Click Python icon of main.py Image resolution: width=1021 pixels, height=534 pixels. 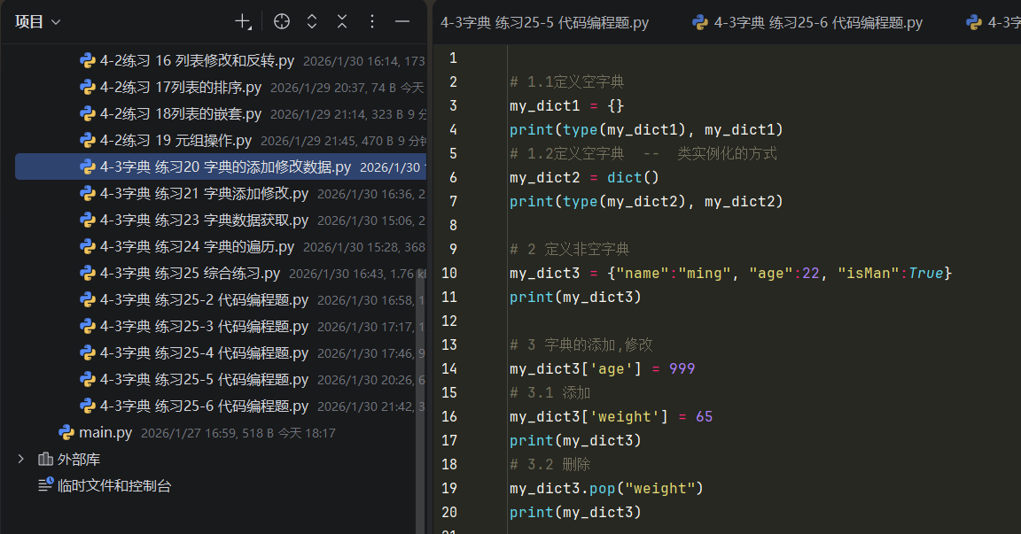click(x=66, y=432)
